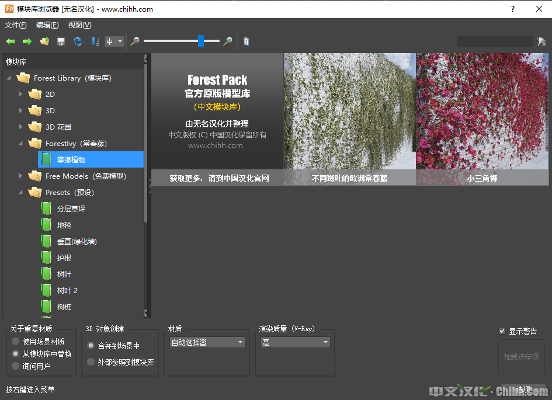Image resolution: width=552 pixels, height=400 pixels.
Task: Click the clipboard icon in toolbar
Action: click(x=247, y=41)
